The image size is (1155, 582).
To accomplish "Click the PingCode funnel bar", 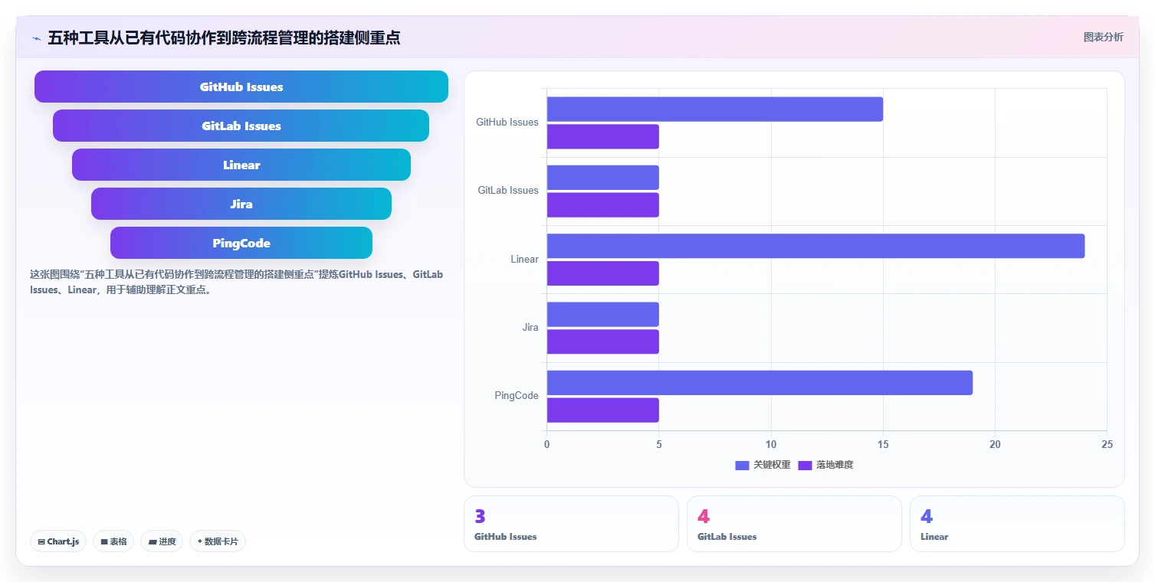I will [x=241, y=243].
